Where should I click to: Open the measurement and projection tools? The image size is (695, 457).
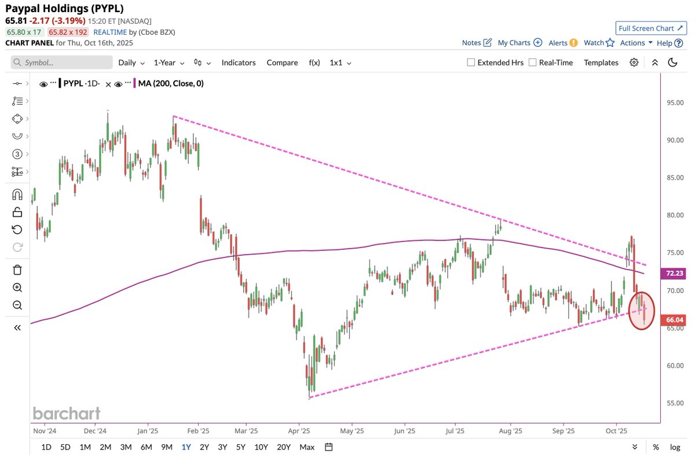pyautogui.click(x=17, y=171)
